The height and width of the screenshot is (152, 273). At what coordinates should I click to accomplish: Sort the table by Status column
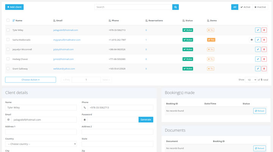pyautogui.click(x=188, y=21)
